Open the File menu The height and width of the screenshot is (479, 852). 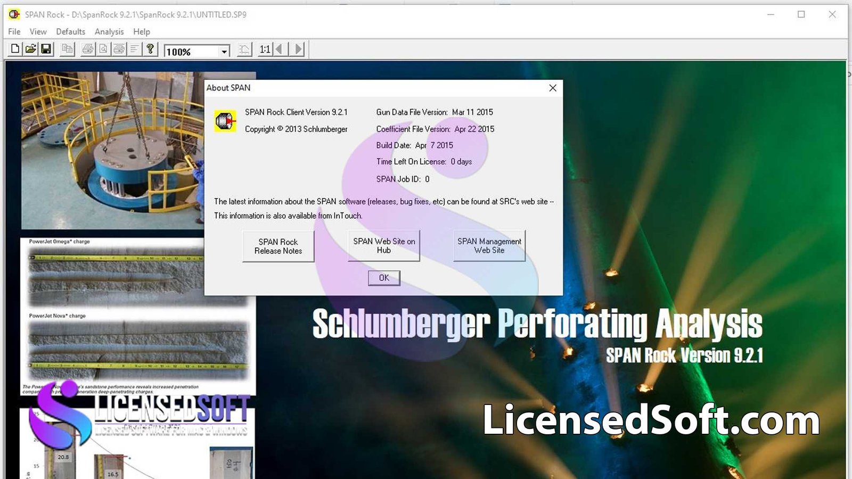click(x=14, y=31)
